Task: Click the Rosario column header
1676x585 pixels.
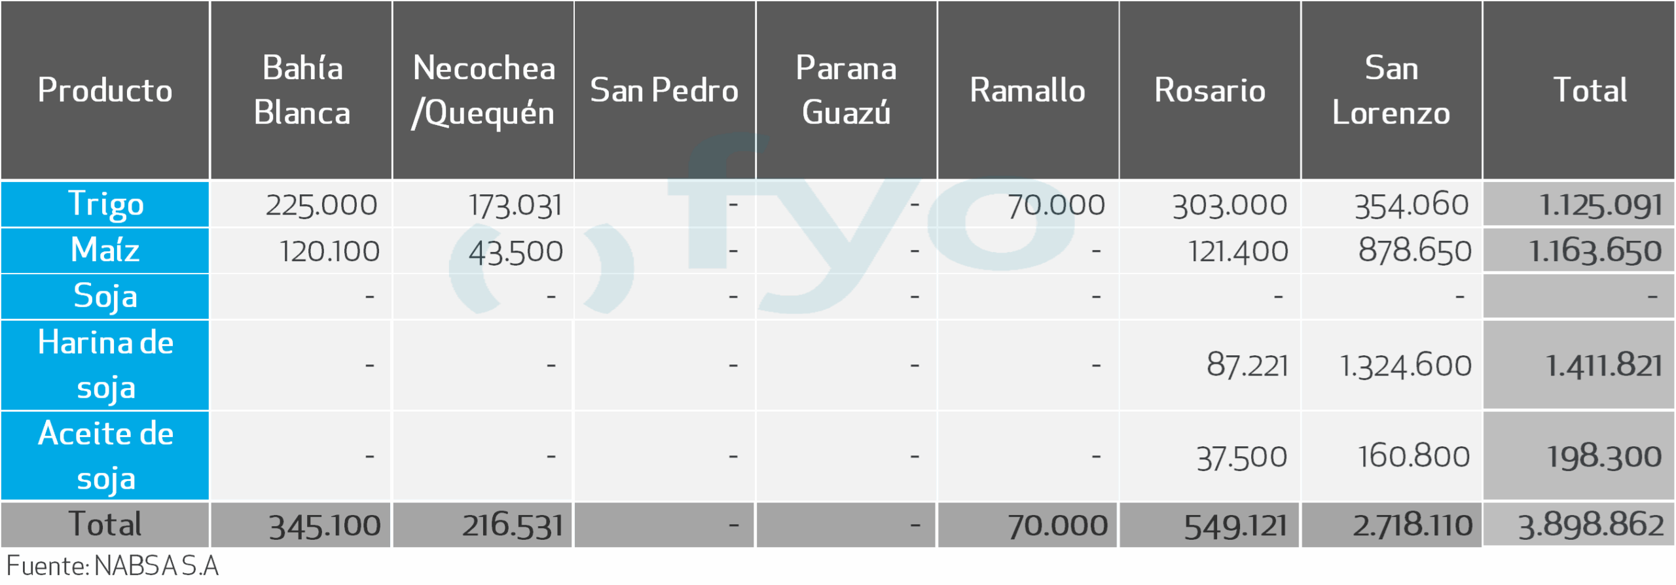Action: (x=1209, y=90)
